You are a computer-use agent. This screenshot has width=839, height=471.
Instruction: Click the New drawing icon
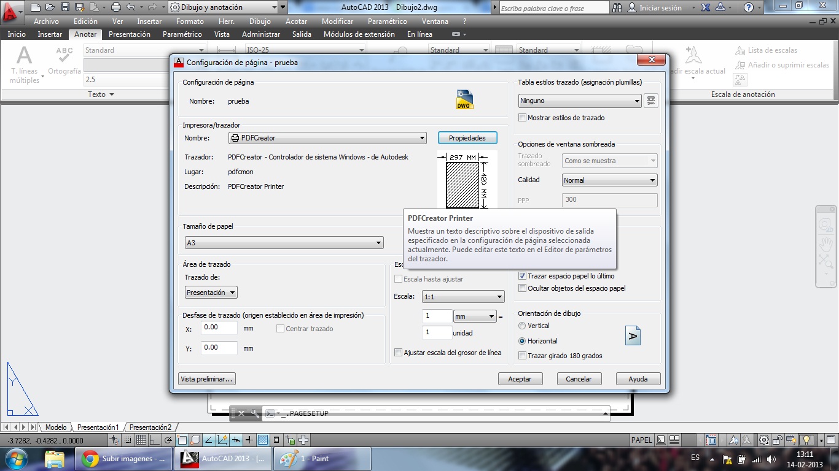(36, 7)
